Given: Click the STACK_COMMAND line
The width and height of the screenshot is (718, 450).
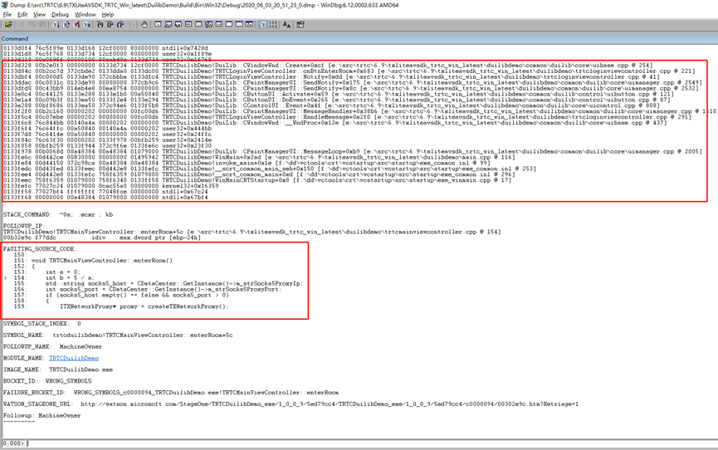Looking at the screenshot, I should pos(58,214).
